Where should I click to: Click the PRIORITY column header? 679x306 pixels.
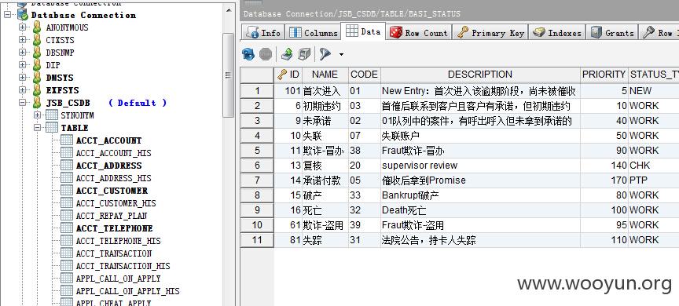pyautogui.click(x=604, y=75)
